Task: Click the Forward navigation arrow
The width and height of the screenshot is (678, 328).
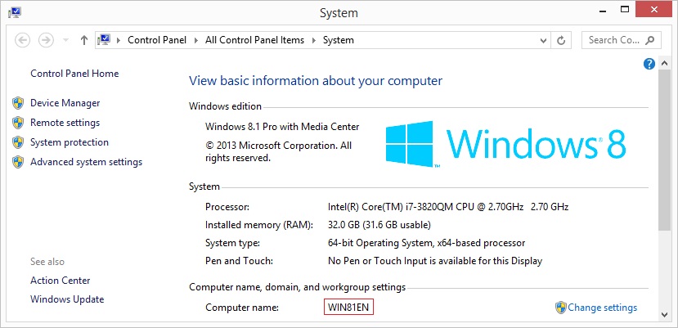Action: coord(46,40)
